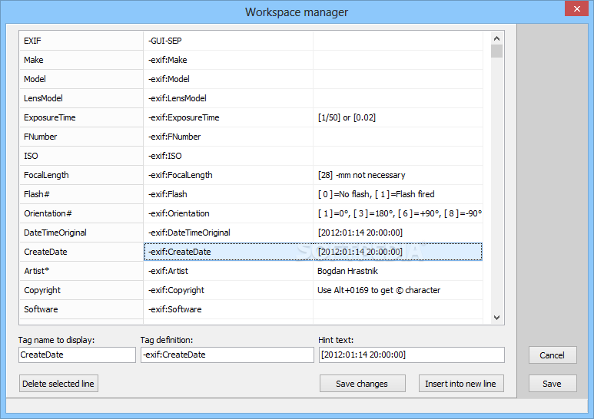
Task: Select the Artist* tag name
Action: (x=81, y=271)
